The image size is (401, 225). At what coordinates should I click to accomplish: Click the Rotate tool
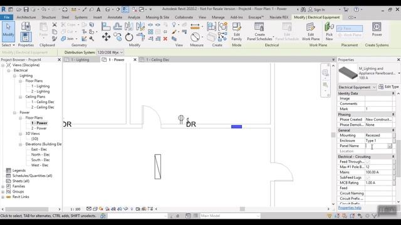click(129, 37)
